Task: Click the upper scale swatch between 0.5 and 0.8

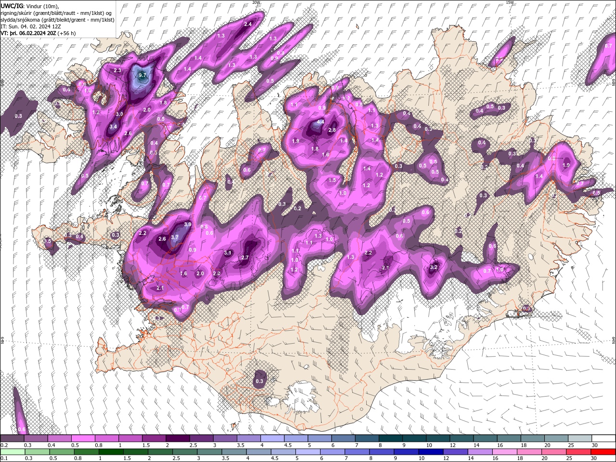Action: click(83, 438)
